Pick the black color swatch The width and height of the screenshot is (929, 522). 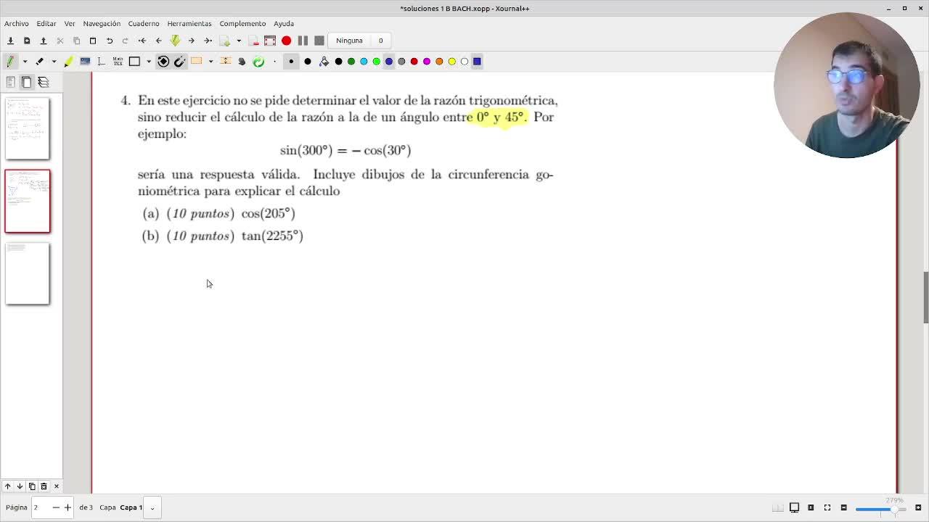(x=339, y=62)
